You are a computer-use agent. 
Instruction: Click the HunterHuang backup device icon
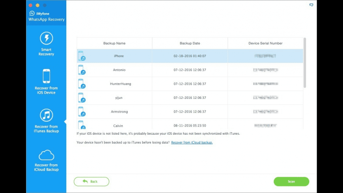click(82, 84)
